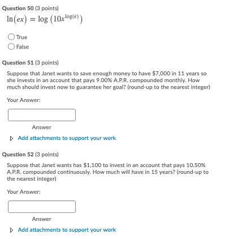
Task: Choose the 'False' option label text
Action: pos(23,47)
